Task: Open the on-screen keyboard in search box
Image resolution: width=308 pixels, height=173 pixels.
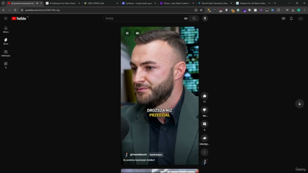Action: [x=186, y=18]
